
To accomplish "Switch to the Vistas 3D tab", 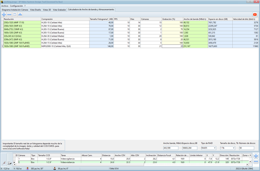I will (x=47, y=10).
